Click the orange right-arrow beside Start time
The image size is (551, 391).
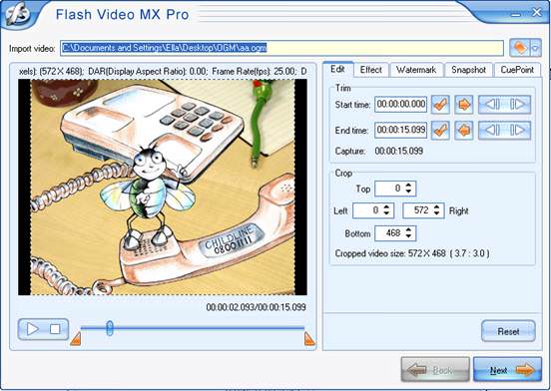464,105
